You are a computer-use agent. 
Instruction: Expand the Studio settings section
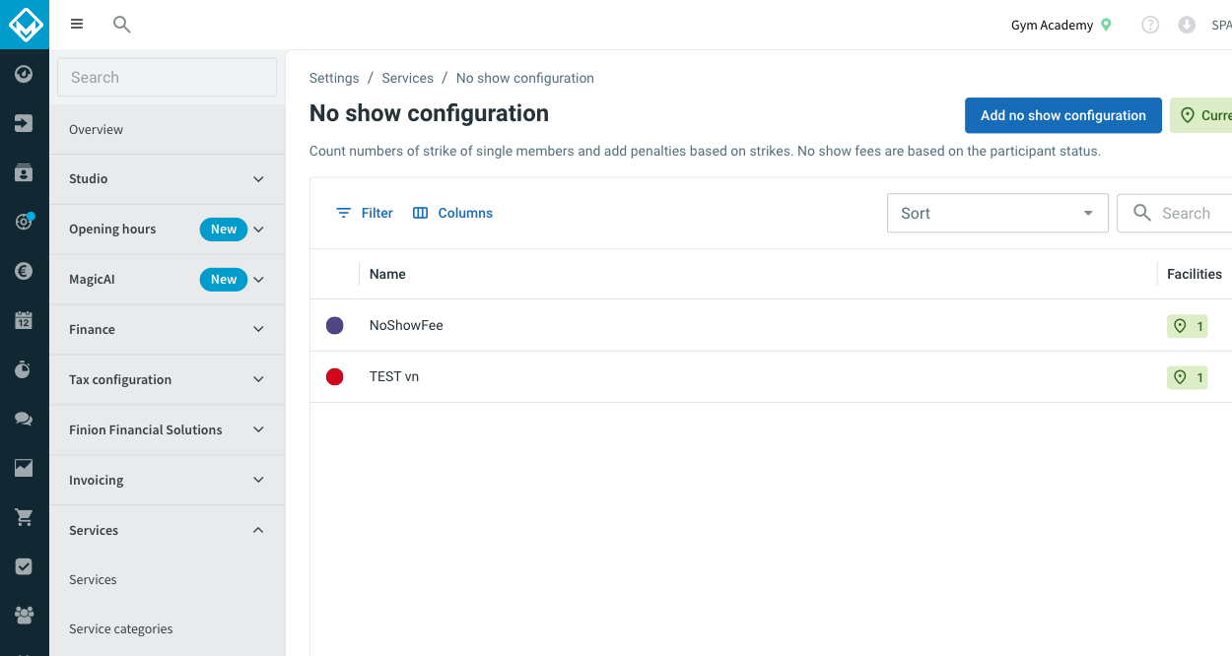168,179
